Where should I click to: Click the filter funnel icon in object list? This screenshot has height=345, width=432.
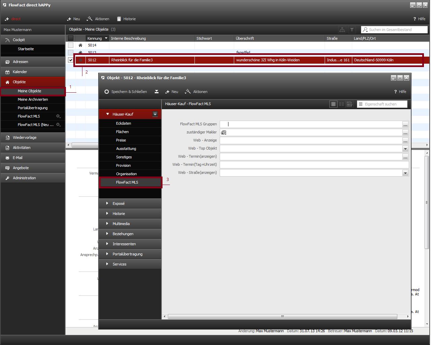[x=352, y=30]
